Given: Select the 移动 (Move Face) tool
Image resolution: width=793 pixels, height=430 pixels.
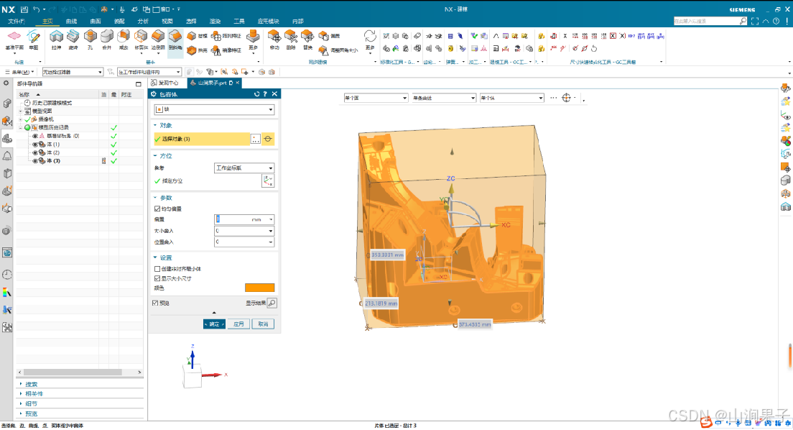Looking at the screenshot, I should [274, 40].
